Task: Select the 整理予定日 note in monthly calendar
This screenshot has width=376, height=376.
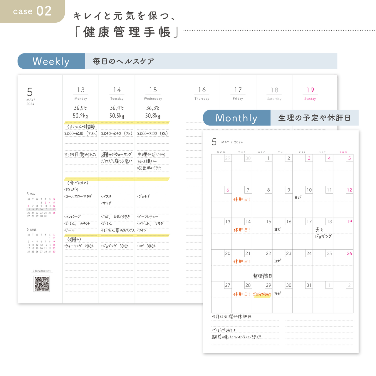Action: (x=262, y=276)
